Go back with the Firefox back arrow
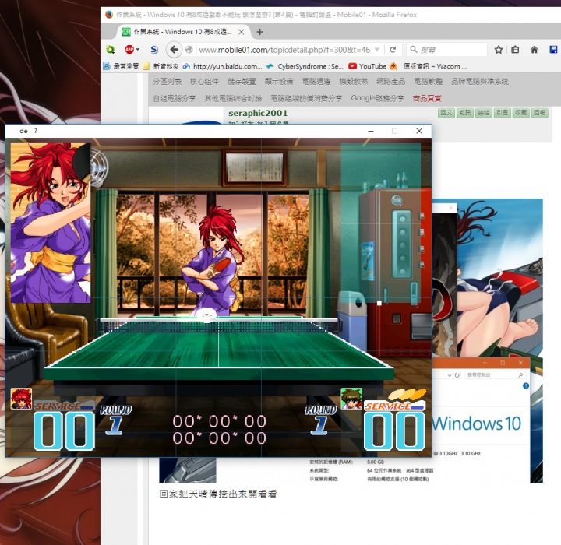 pos(174,50)
